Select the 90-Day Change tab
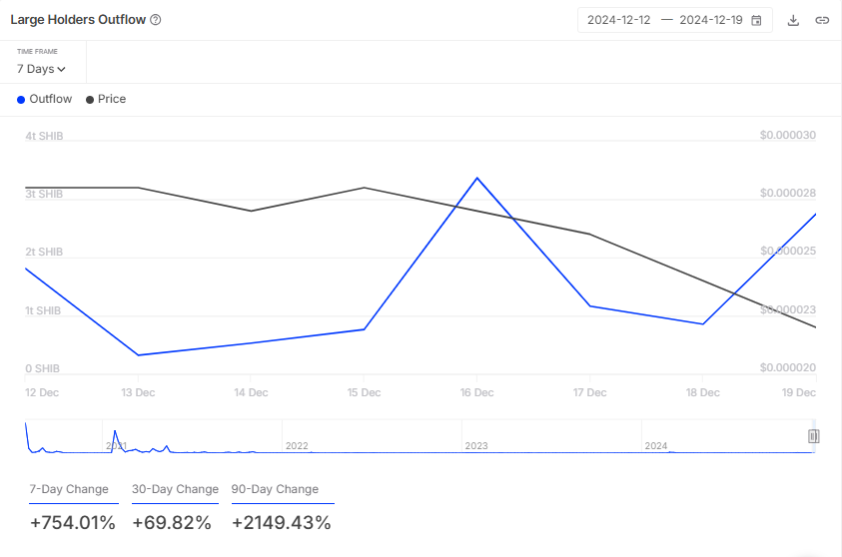842x557 pixels. tap(275, 489)
